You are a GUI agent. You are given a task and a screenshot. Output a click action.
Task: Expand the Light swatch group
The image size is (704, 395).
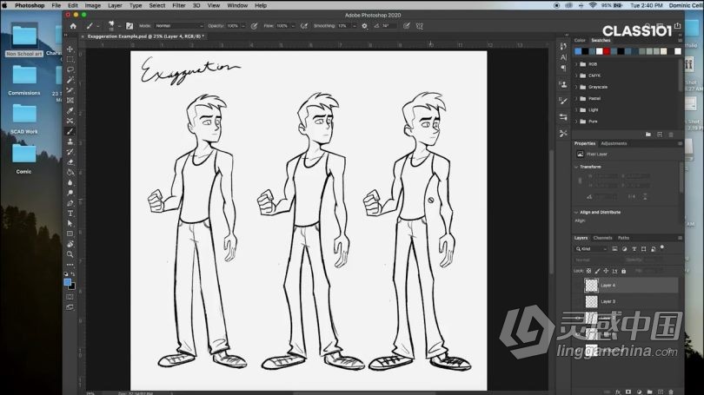click(x=576, y=110)
